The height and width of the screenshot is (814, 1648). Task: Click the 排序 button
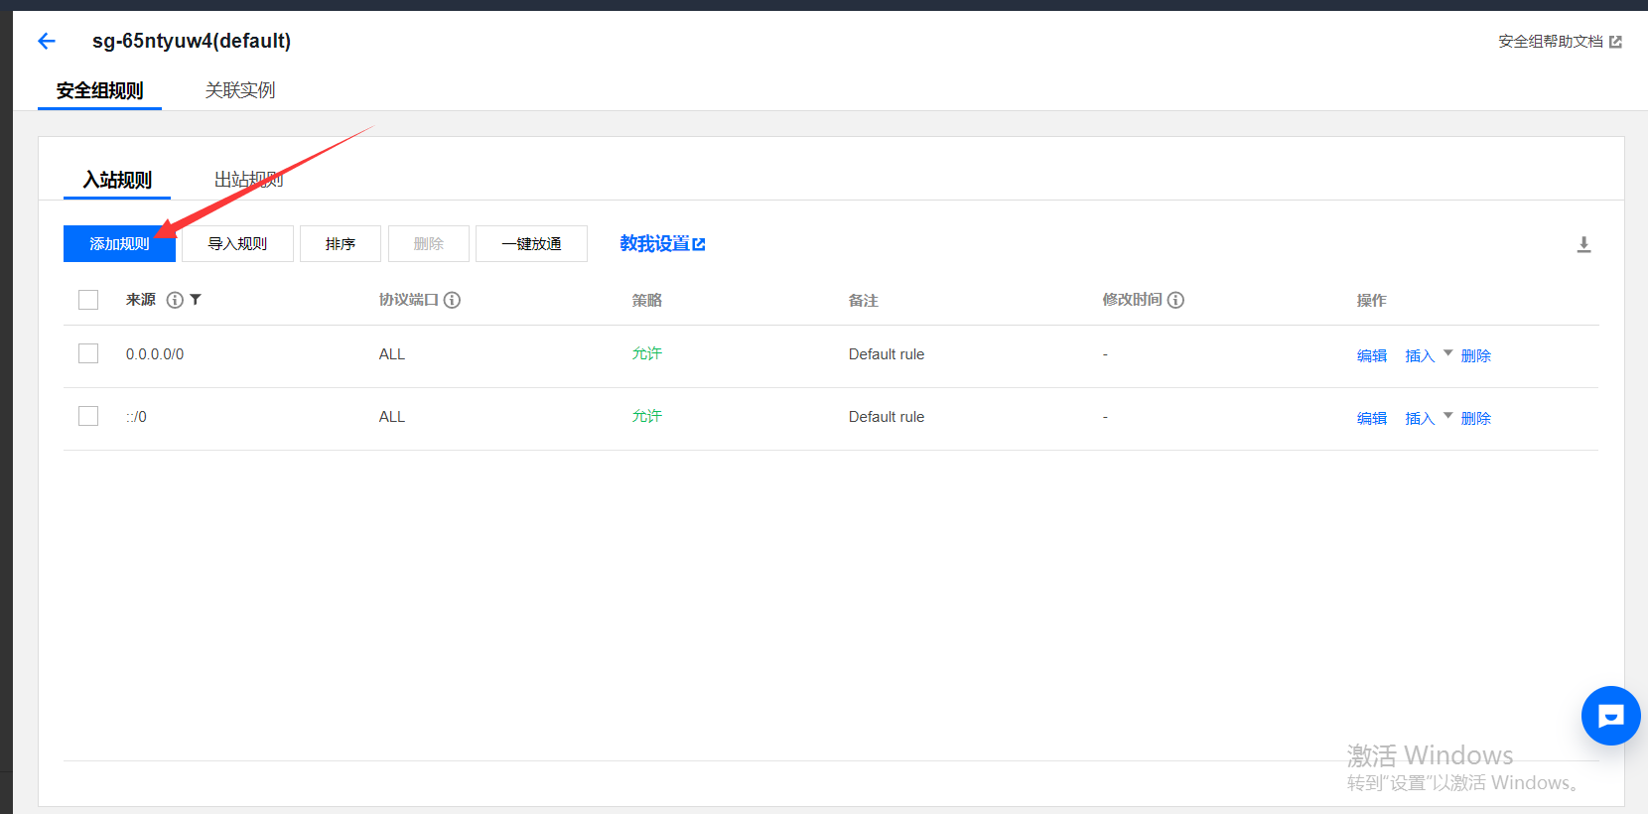341,244
